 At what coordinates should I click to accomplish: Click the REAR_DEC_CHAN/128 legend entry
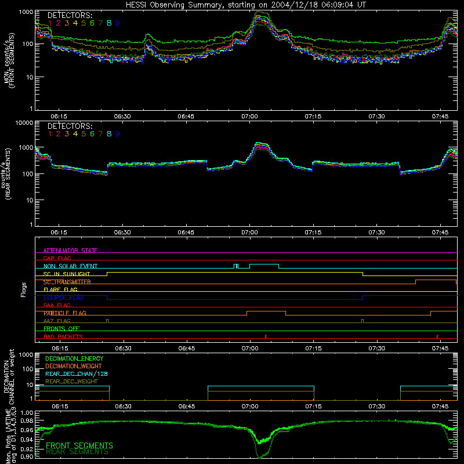tap(77, 374)
